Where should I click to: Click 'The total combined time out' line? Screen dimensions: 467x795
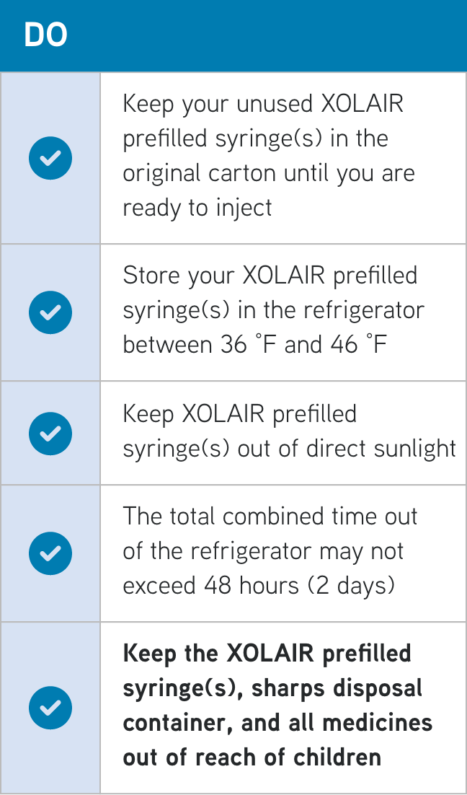[270, 517]
